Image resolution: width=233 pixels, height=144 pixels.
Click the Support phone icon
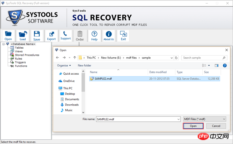[66, 35]
